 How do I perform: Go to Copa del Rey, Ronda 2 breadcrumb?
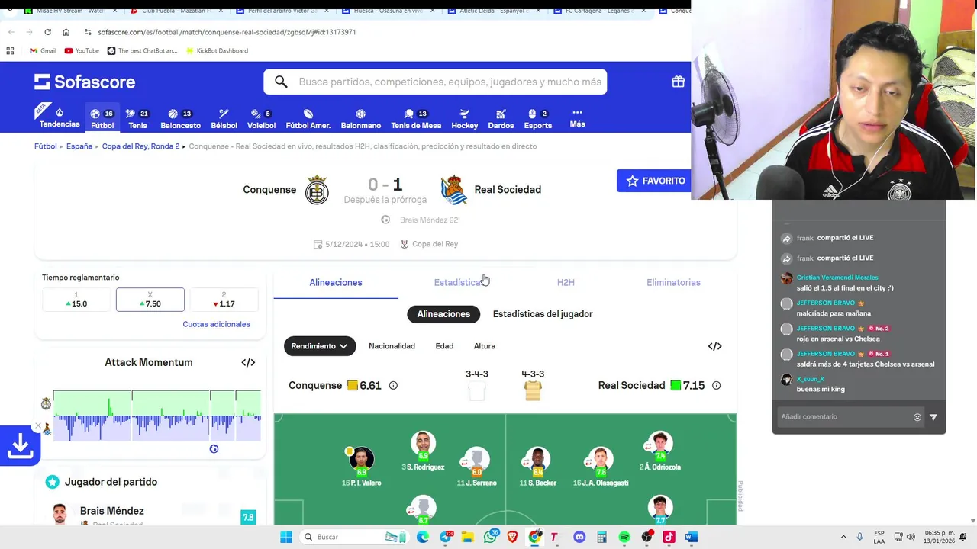140,146
